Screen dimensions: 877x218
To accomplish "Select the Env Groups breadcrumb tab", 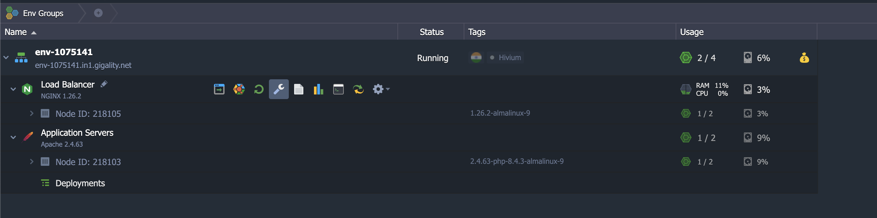I will [35, 13].
